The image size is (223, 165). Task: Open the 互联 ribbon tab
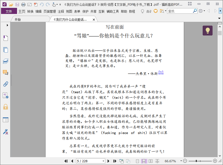101,11
